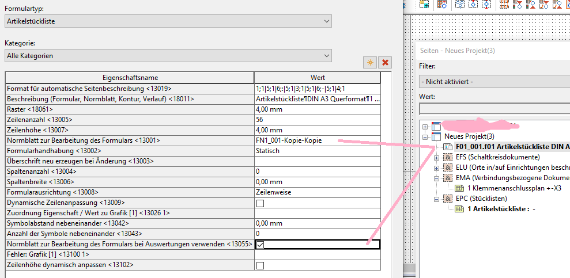Image resolution: width=570 pixels, height=278 pixels.
Task: Click the Formularausrichtung value Zeilenweise
Action: tap(318, 192)
